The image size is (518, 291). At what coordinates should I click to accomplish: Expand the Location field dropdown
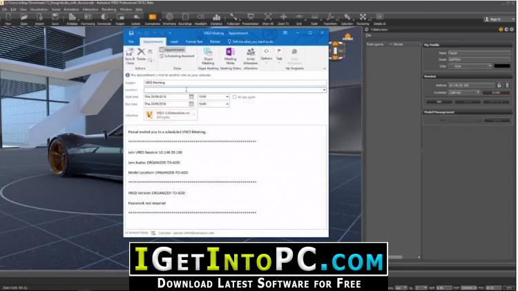(324, 90)
